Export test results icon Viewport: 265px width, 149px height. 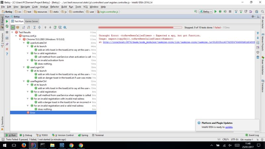pos(55,28)
